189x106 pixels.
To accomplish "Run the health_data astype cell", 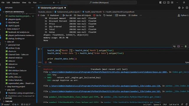I will 39,49.
